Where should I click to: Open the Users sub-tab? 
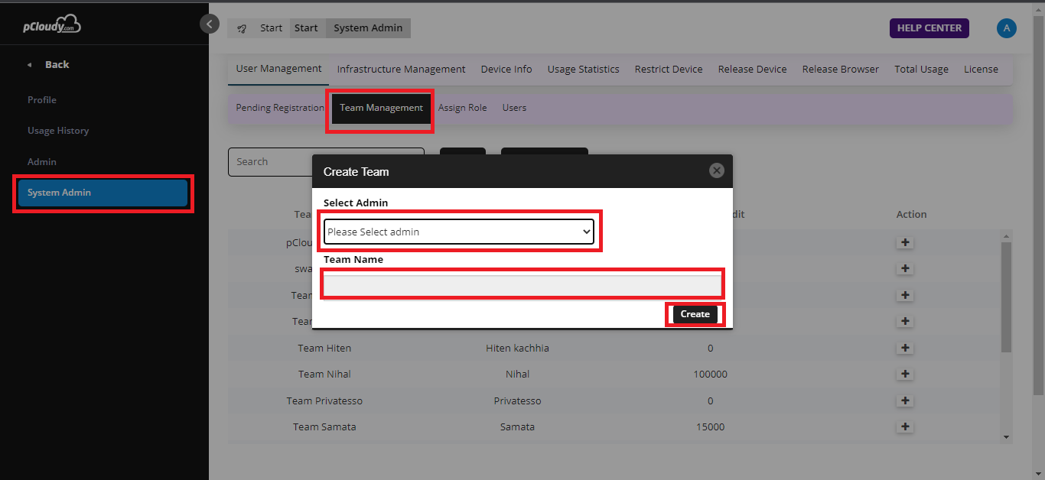coord(514,107)
